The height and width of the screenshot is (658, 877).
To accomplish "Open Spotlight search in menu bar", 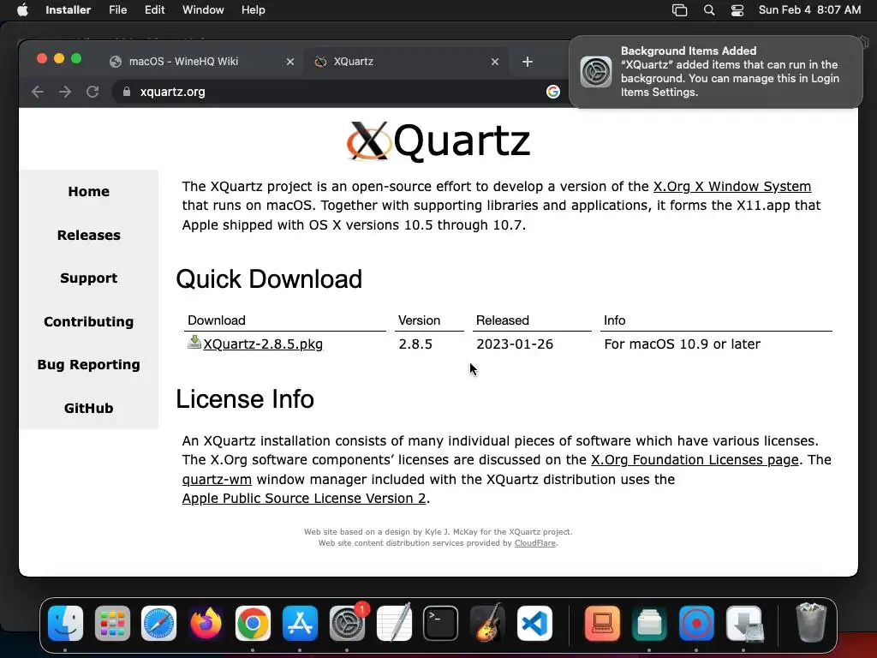I will 708,10.
